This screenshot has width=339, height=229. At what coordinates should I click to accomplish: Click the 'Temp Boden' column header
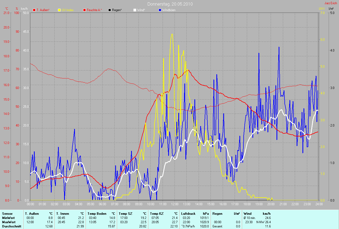tap(97, 213)
